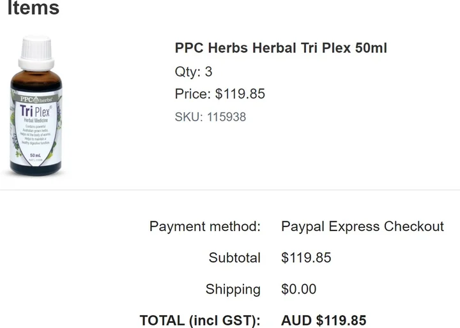Viewport: 460px width, 328px height.
Task: Click the Items section heading
Action: [x=33, y=8]
